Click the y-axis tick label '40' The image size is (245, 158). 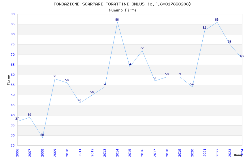pos(13,115)
